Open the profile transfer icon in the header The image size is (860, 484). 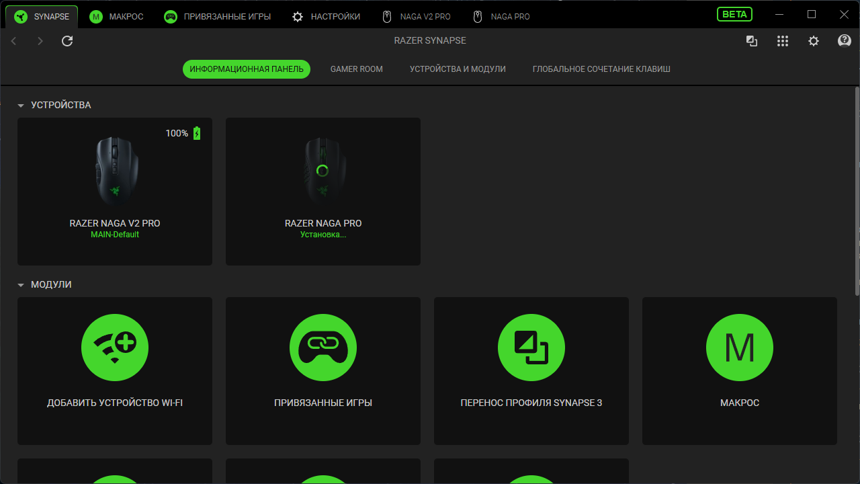click(x=752, y=41)
